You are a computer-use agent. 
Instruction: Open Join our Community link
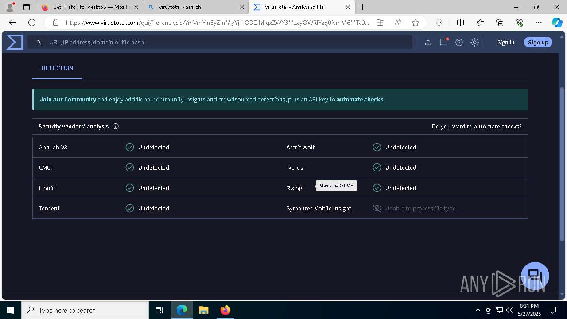click(x=68, y=99)
